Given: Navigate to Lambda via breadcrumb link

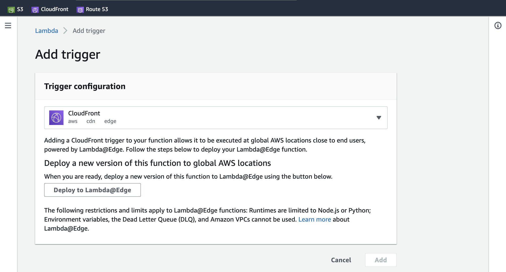Looking at the screenshot, I should (x=46, y=31).
